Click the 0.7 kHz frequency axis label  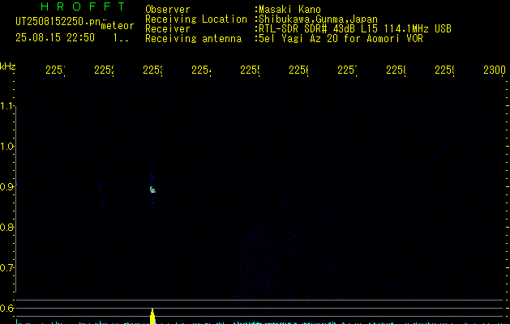[x=7, y=268]
